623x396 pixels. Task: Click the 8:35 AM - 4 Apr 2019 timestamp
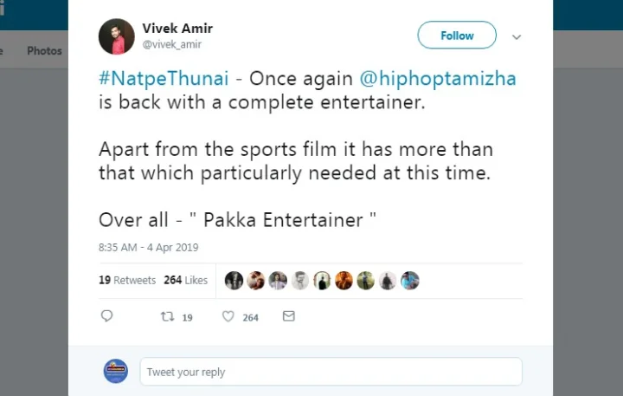pyautogui.click(x=149, y=248)
